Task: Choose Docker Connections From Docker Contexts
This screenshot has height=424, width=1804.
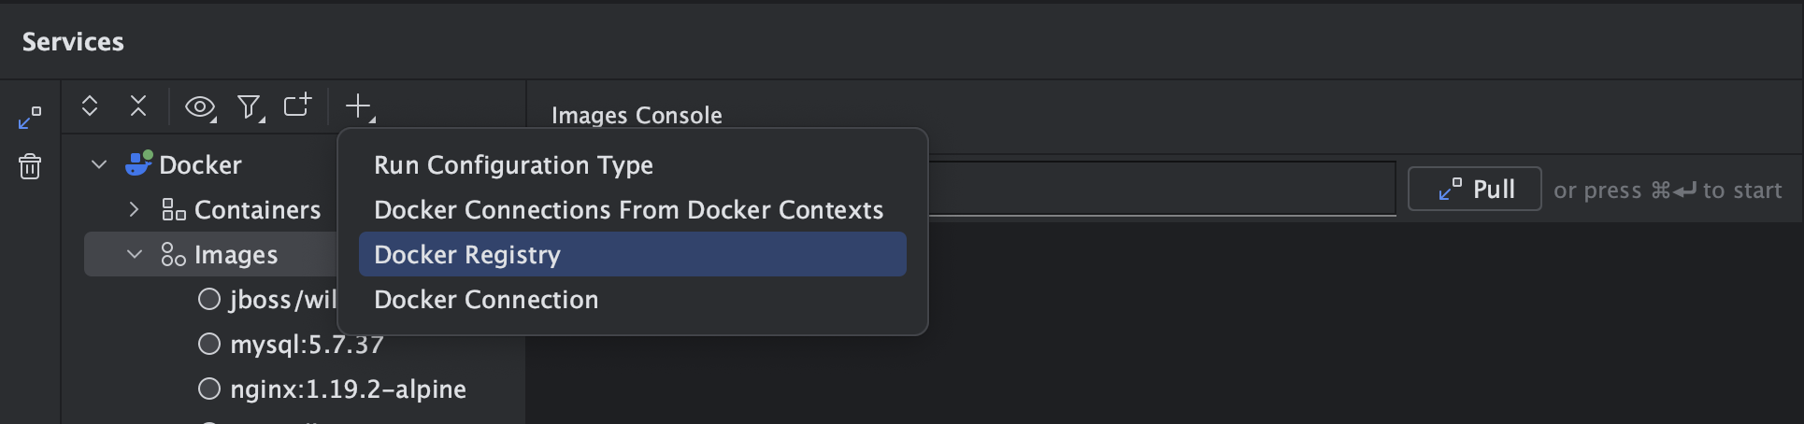Action: [628, 210]
